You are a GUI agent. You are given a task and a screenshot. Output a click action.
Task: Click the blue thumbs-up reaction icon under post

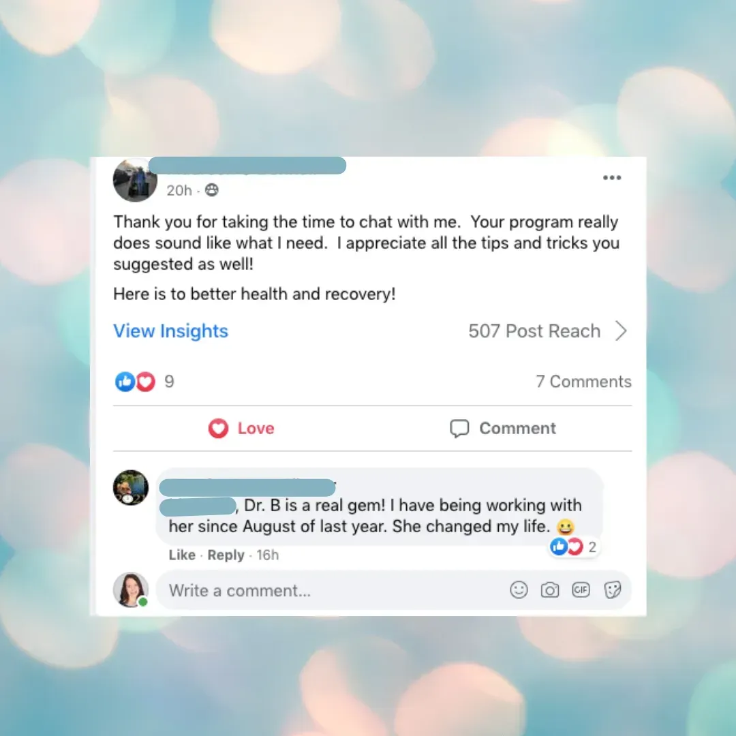(125, 382)
